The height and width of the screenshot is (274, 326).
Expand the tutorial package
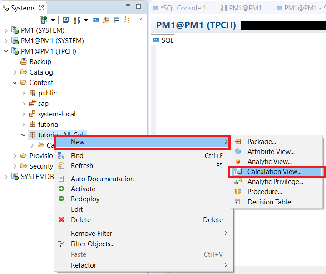pos(24,125)
